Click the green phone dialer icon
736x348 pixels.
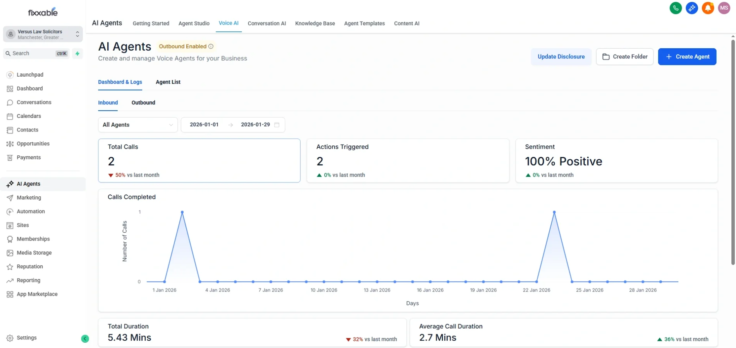[676, 8]
